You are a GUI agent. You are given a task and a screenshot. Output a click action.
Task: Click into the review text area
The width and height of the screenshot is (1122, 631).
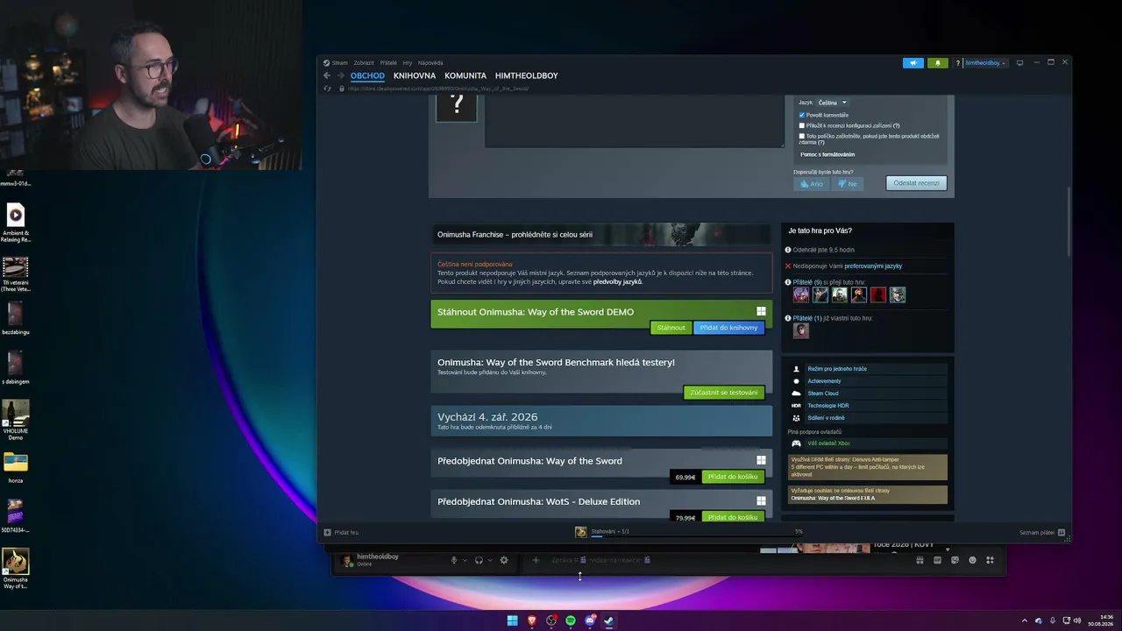click(635, 121)
